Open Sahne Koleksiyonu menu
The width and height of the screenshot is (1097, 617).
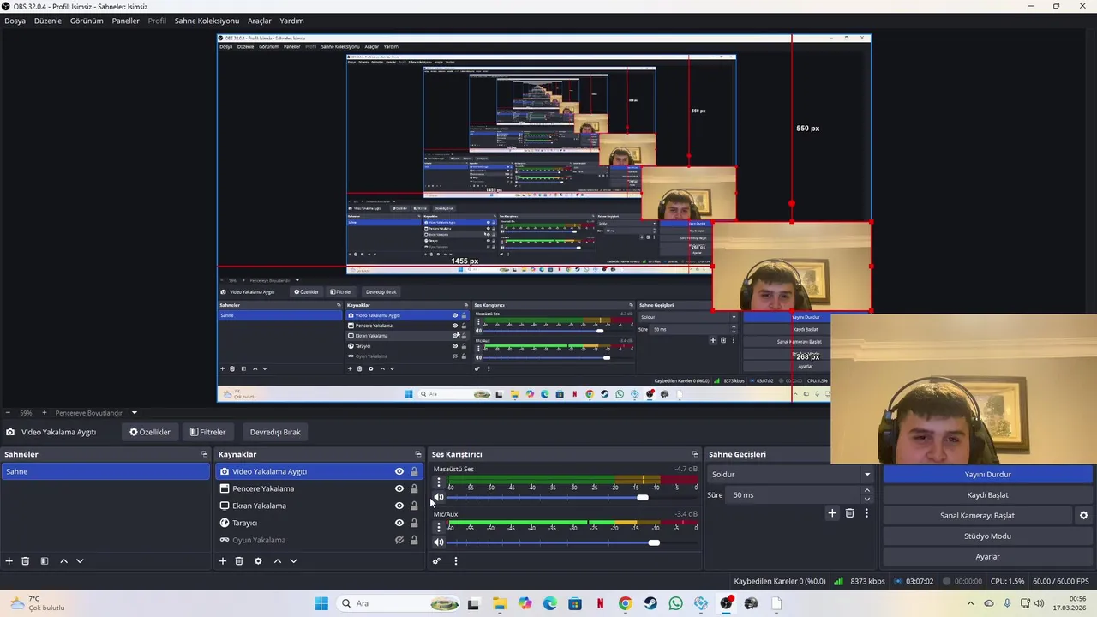tap(207, 21)
